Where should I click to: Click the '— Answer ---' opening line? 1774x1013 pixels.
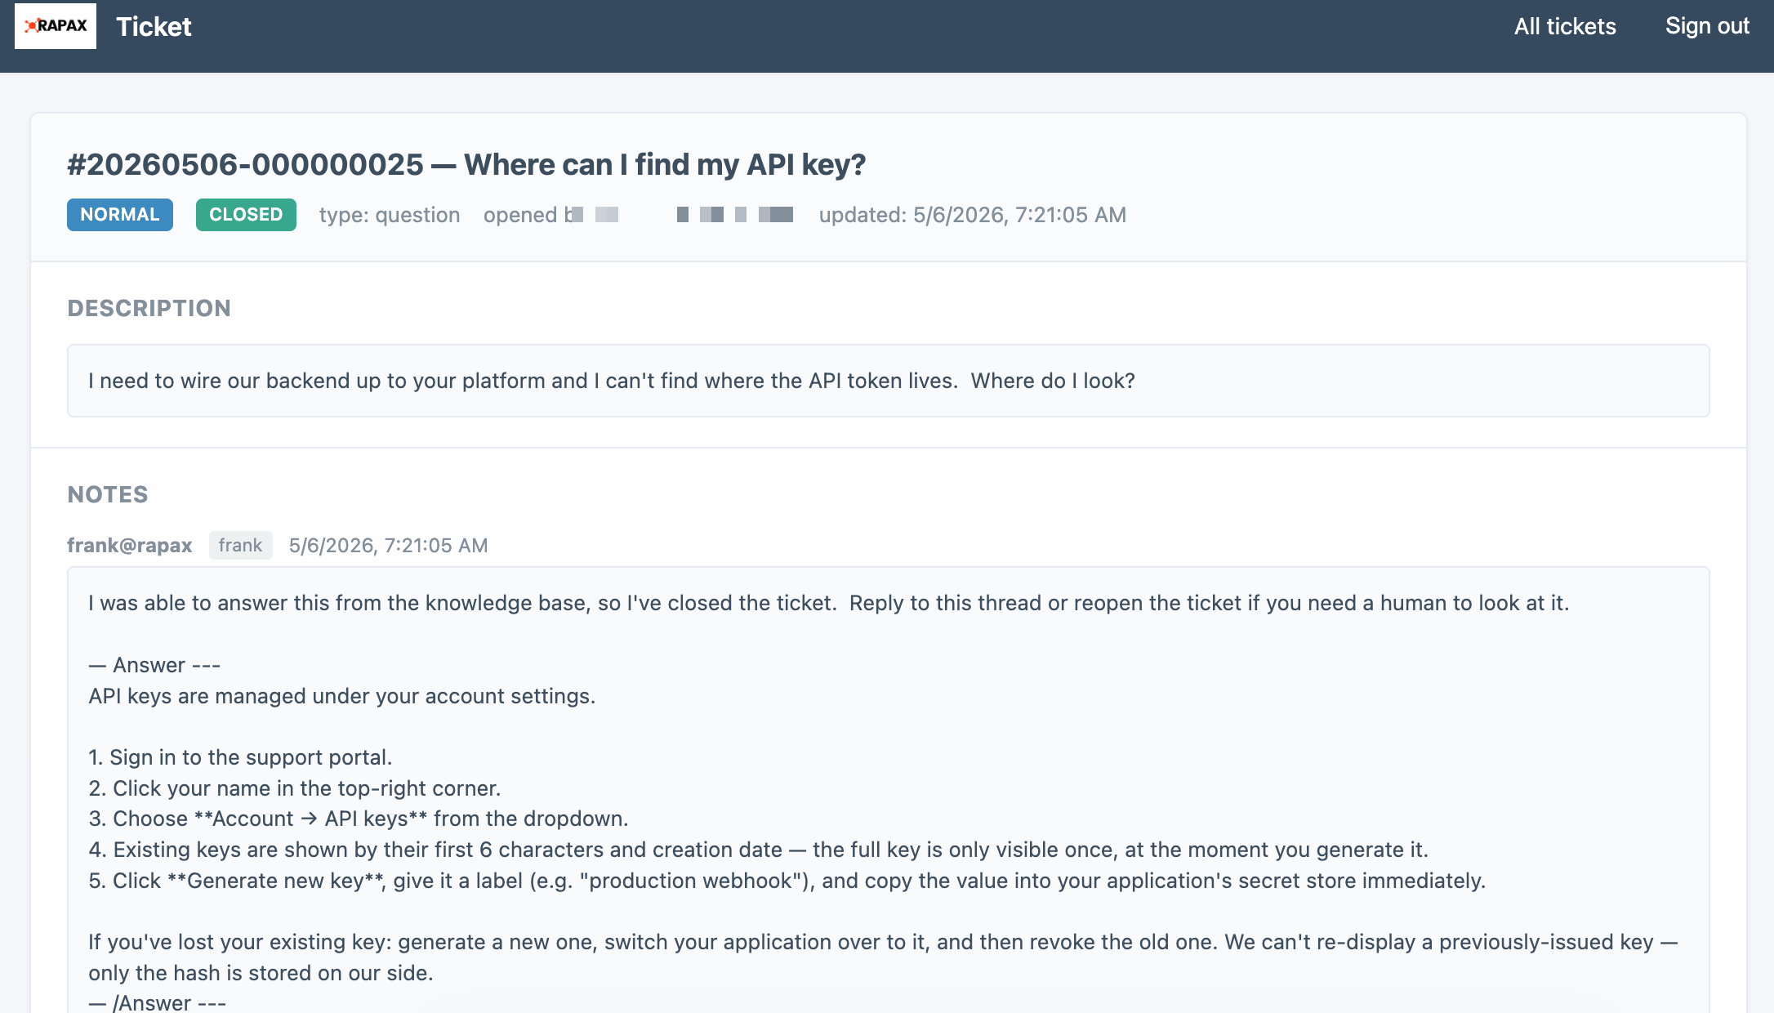(x=154, y=665)
